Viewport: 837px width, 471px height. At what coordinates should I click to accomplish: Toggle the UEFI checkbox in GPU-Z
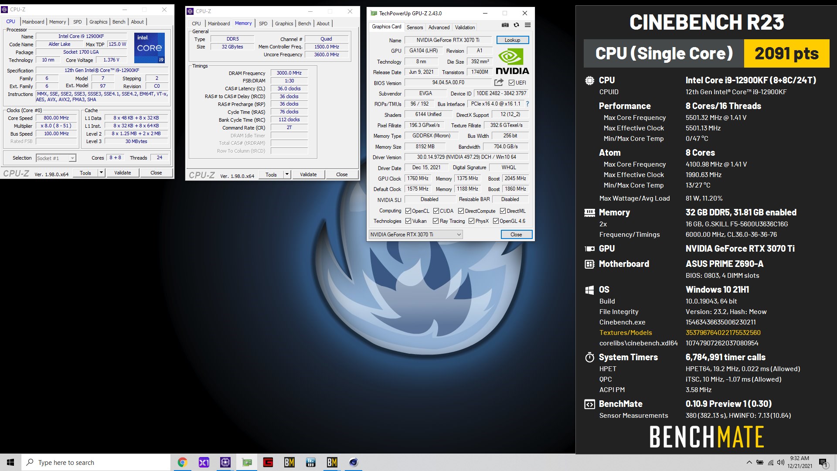[x=511, y=82]
